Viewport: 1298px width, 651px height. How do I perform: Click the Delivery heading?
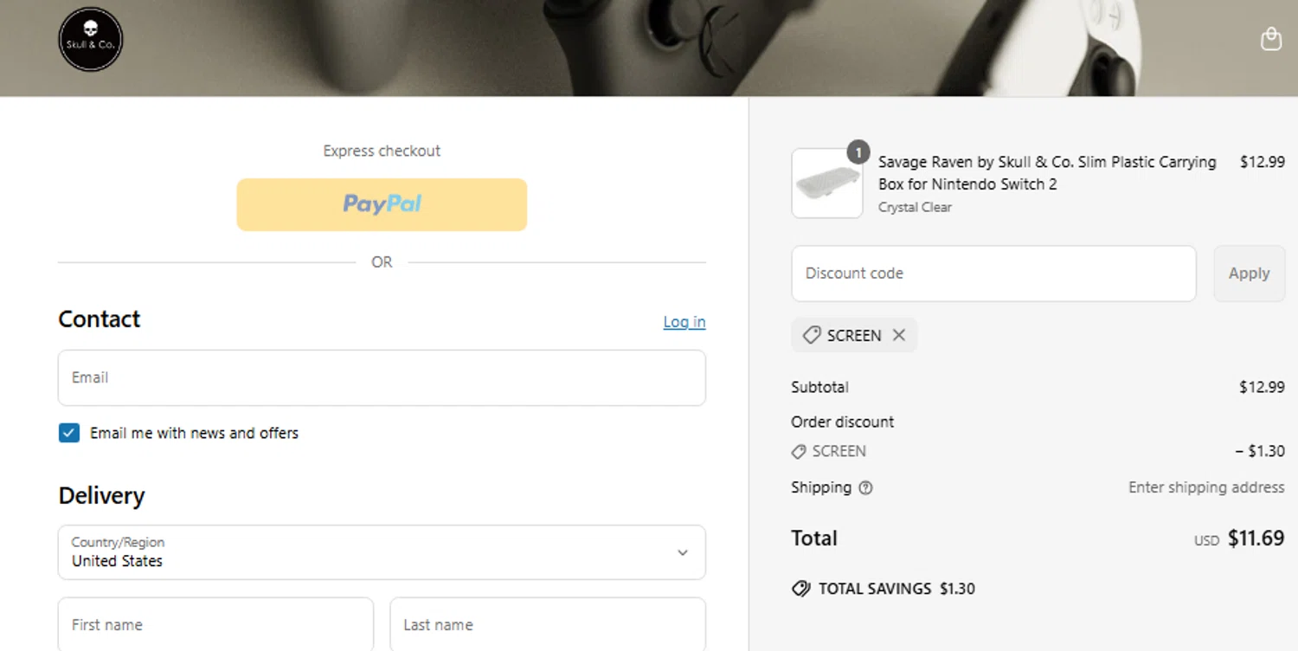[x=101, y=495]
